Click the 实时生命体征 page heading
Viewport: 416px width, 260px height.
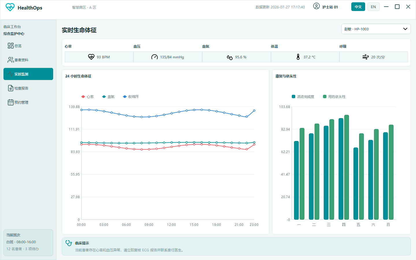79,30
